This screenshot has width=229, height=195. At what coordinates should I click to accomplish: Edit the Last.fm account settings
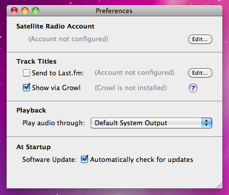click(200, 73)
